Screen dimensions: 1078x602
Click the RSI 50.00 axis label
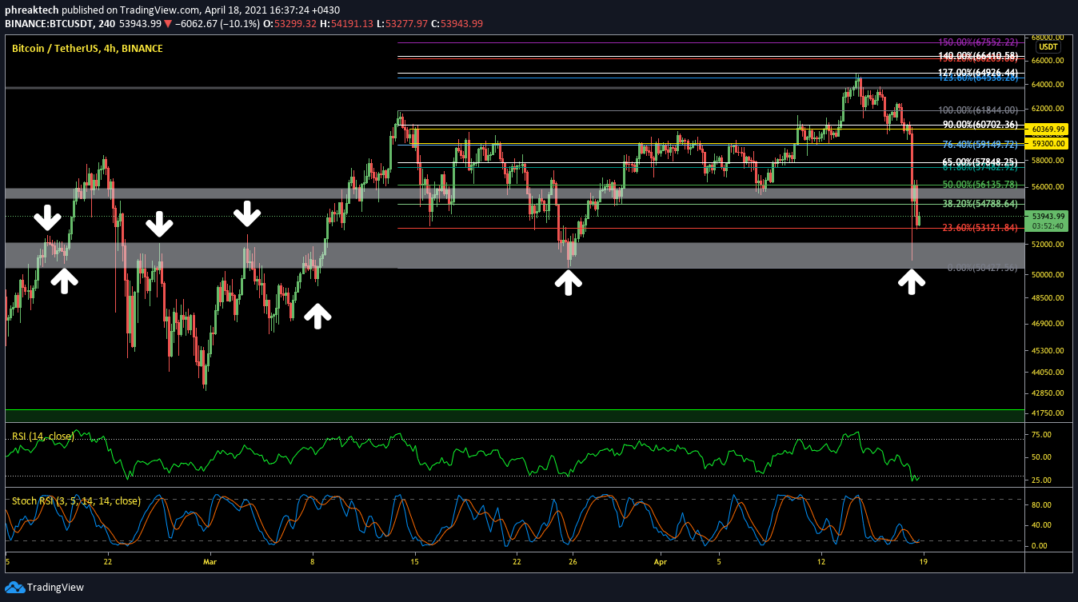coord(1041,457)
